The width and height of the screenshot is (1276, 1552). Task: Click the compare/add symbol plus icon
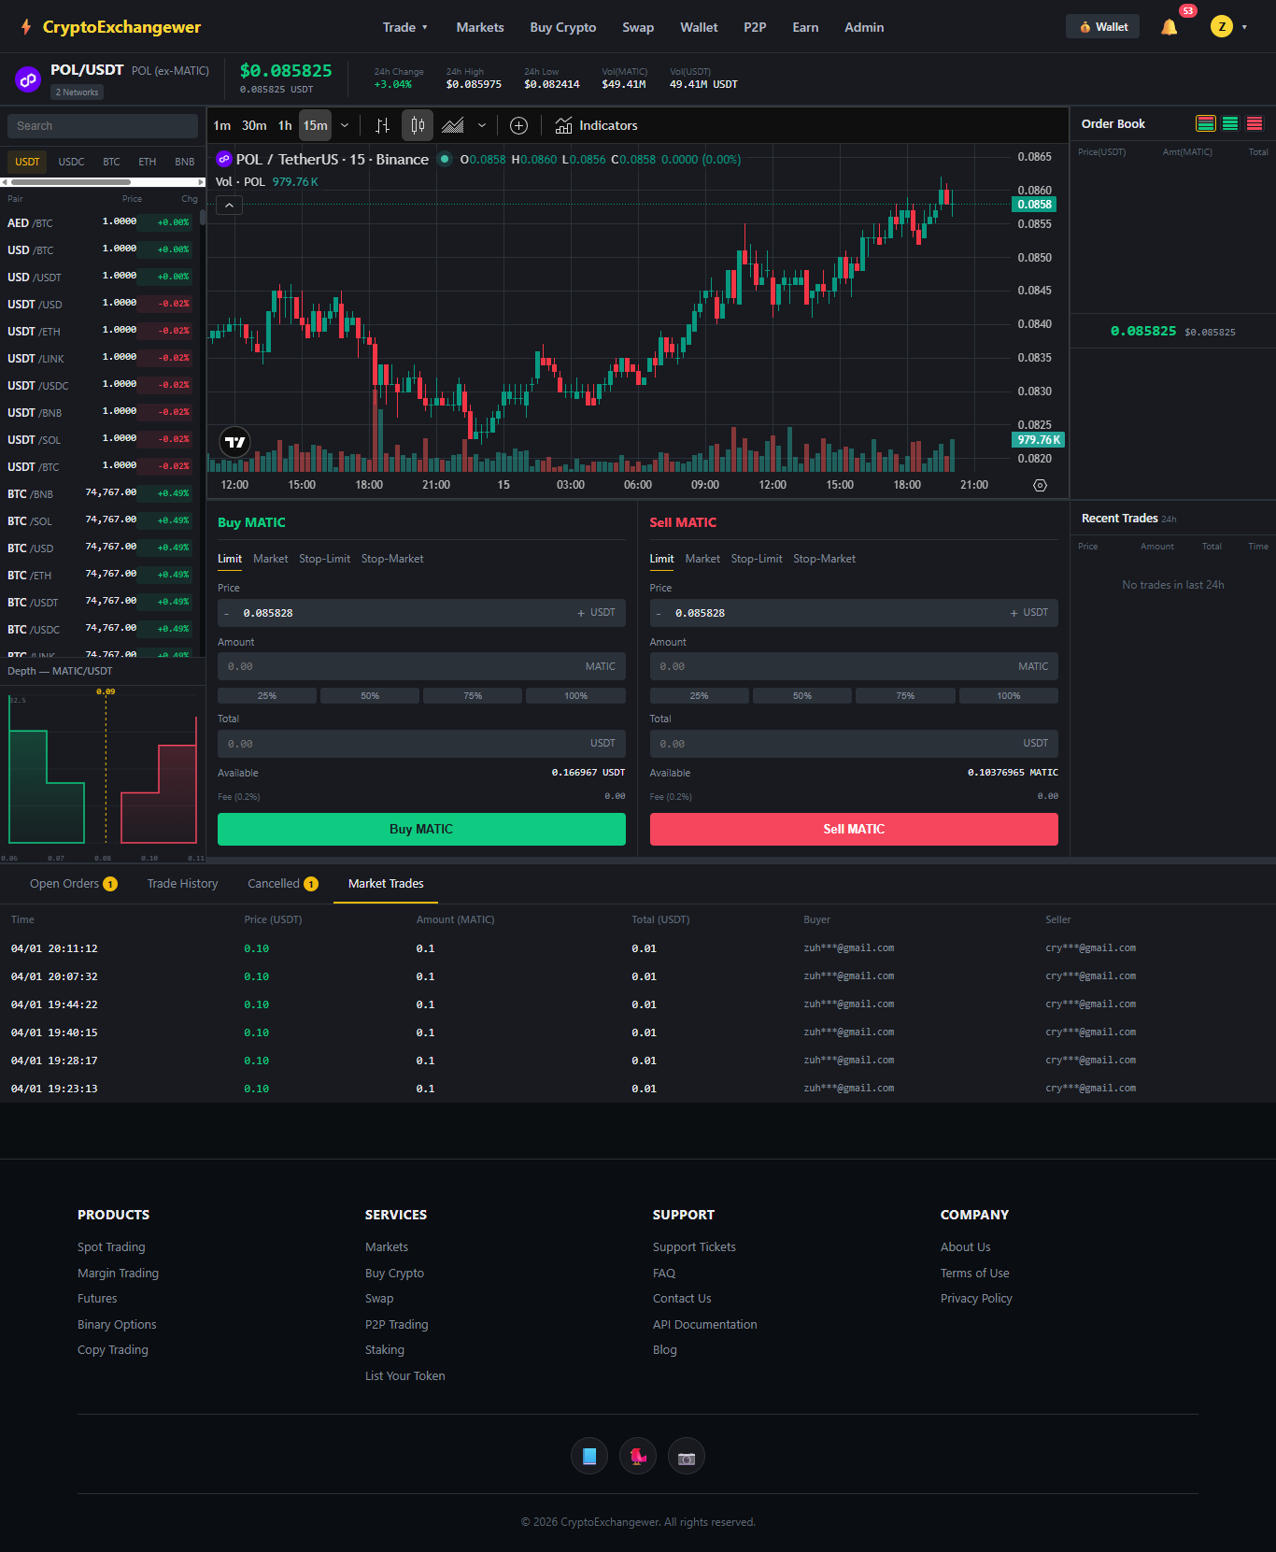pyautogui.click(x=519, y=125)
